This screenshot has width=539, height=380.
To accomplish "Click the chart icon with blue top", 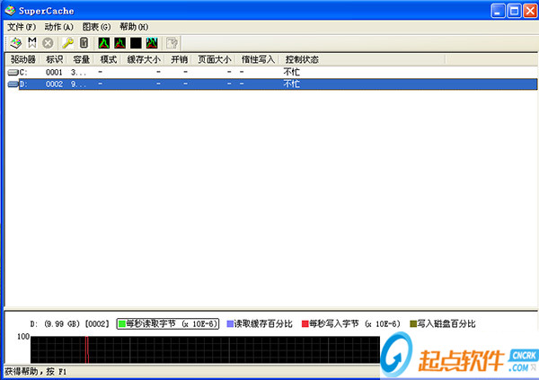I will (152, 43).
